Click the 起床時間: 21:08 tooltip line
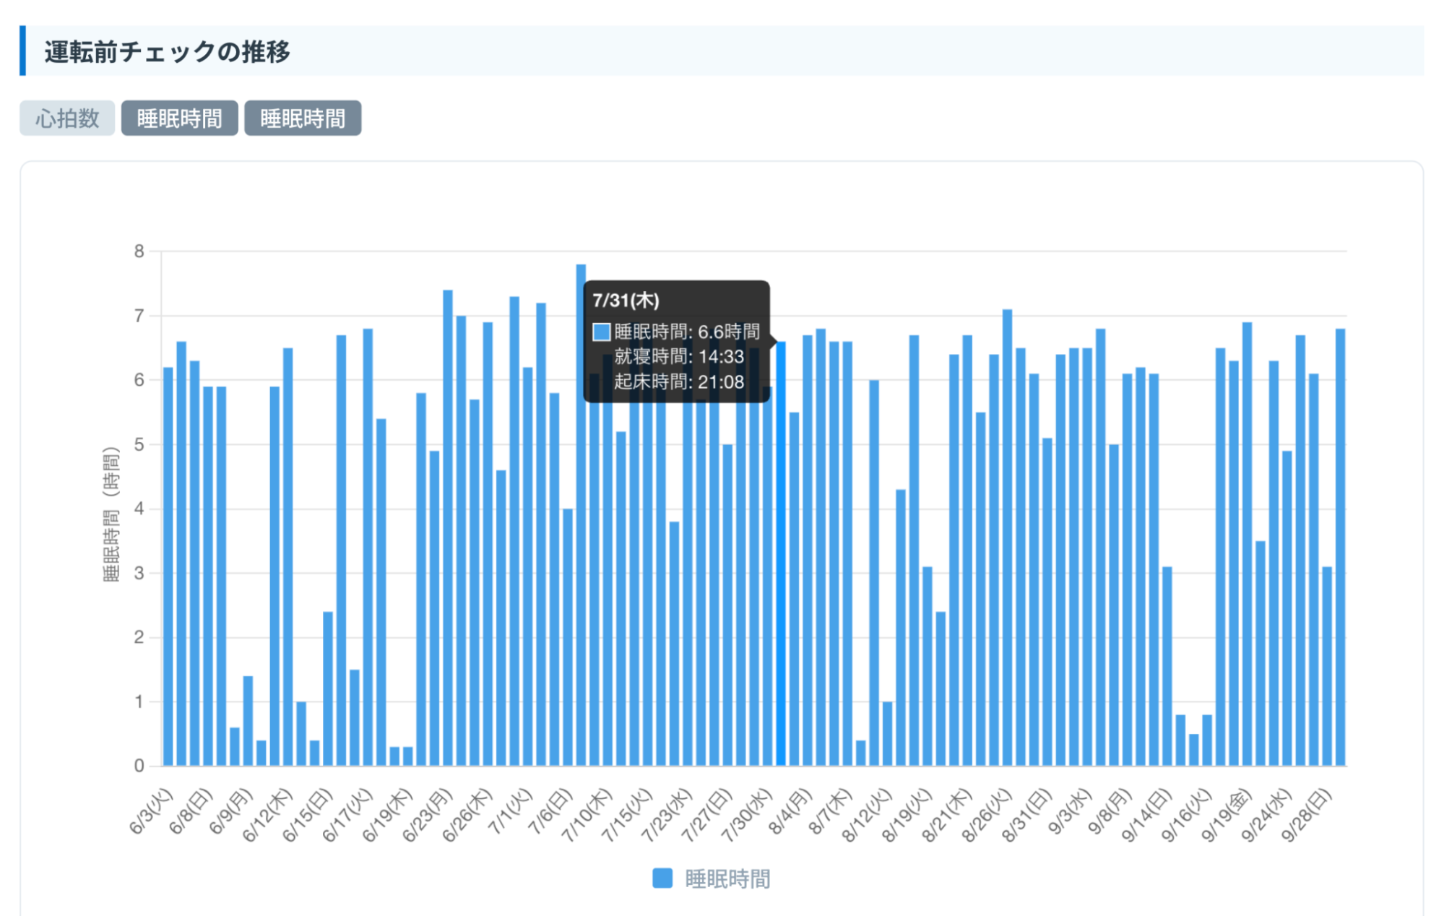The height and width of the screenshot is (916, 1444). point(678,382)
